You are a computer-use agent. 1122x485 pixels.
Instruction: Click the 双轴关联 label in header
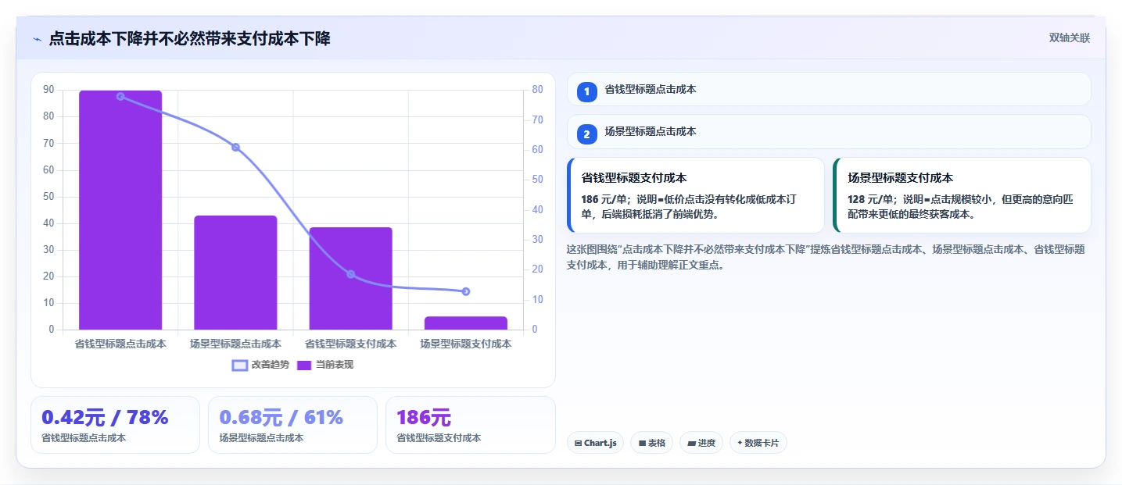1069,38
